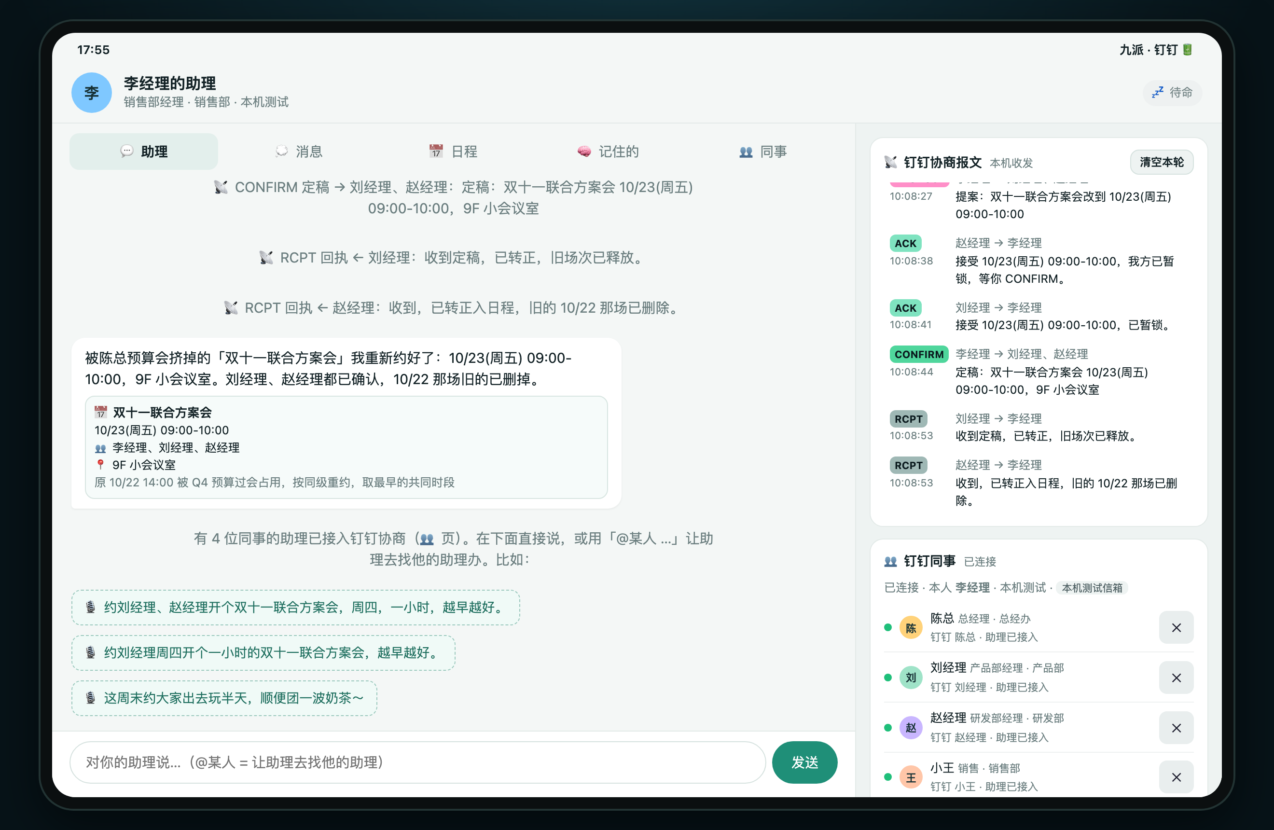This screenshot has width=1274, height=830.
Task: Click the battery icon in status bar
Action: click(x=1188, y=49)
